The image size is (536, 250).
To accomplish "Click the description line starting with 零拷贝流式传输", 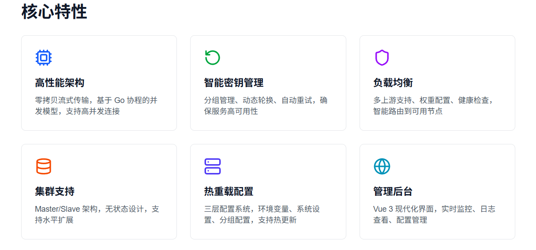I will 96,100.
